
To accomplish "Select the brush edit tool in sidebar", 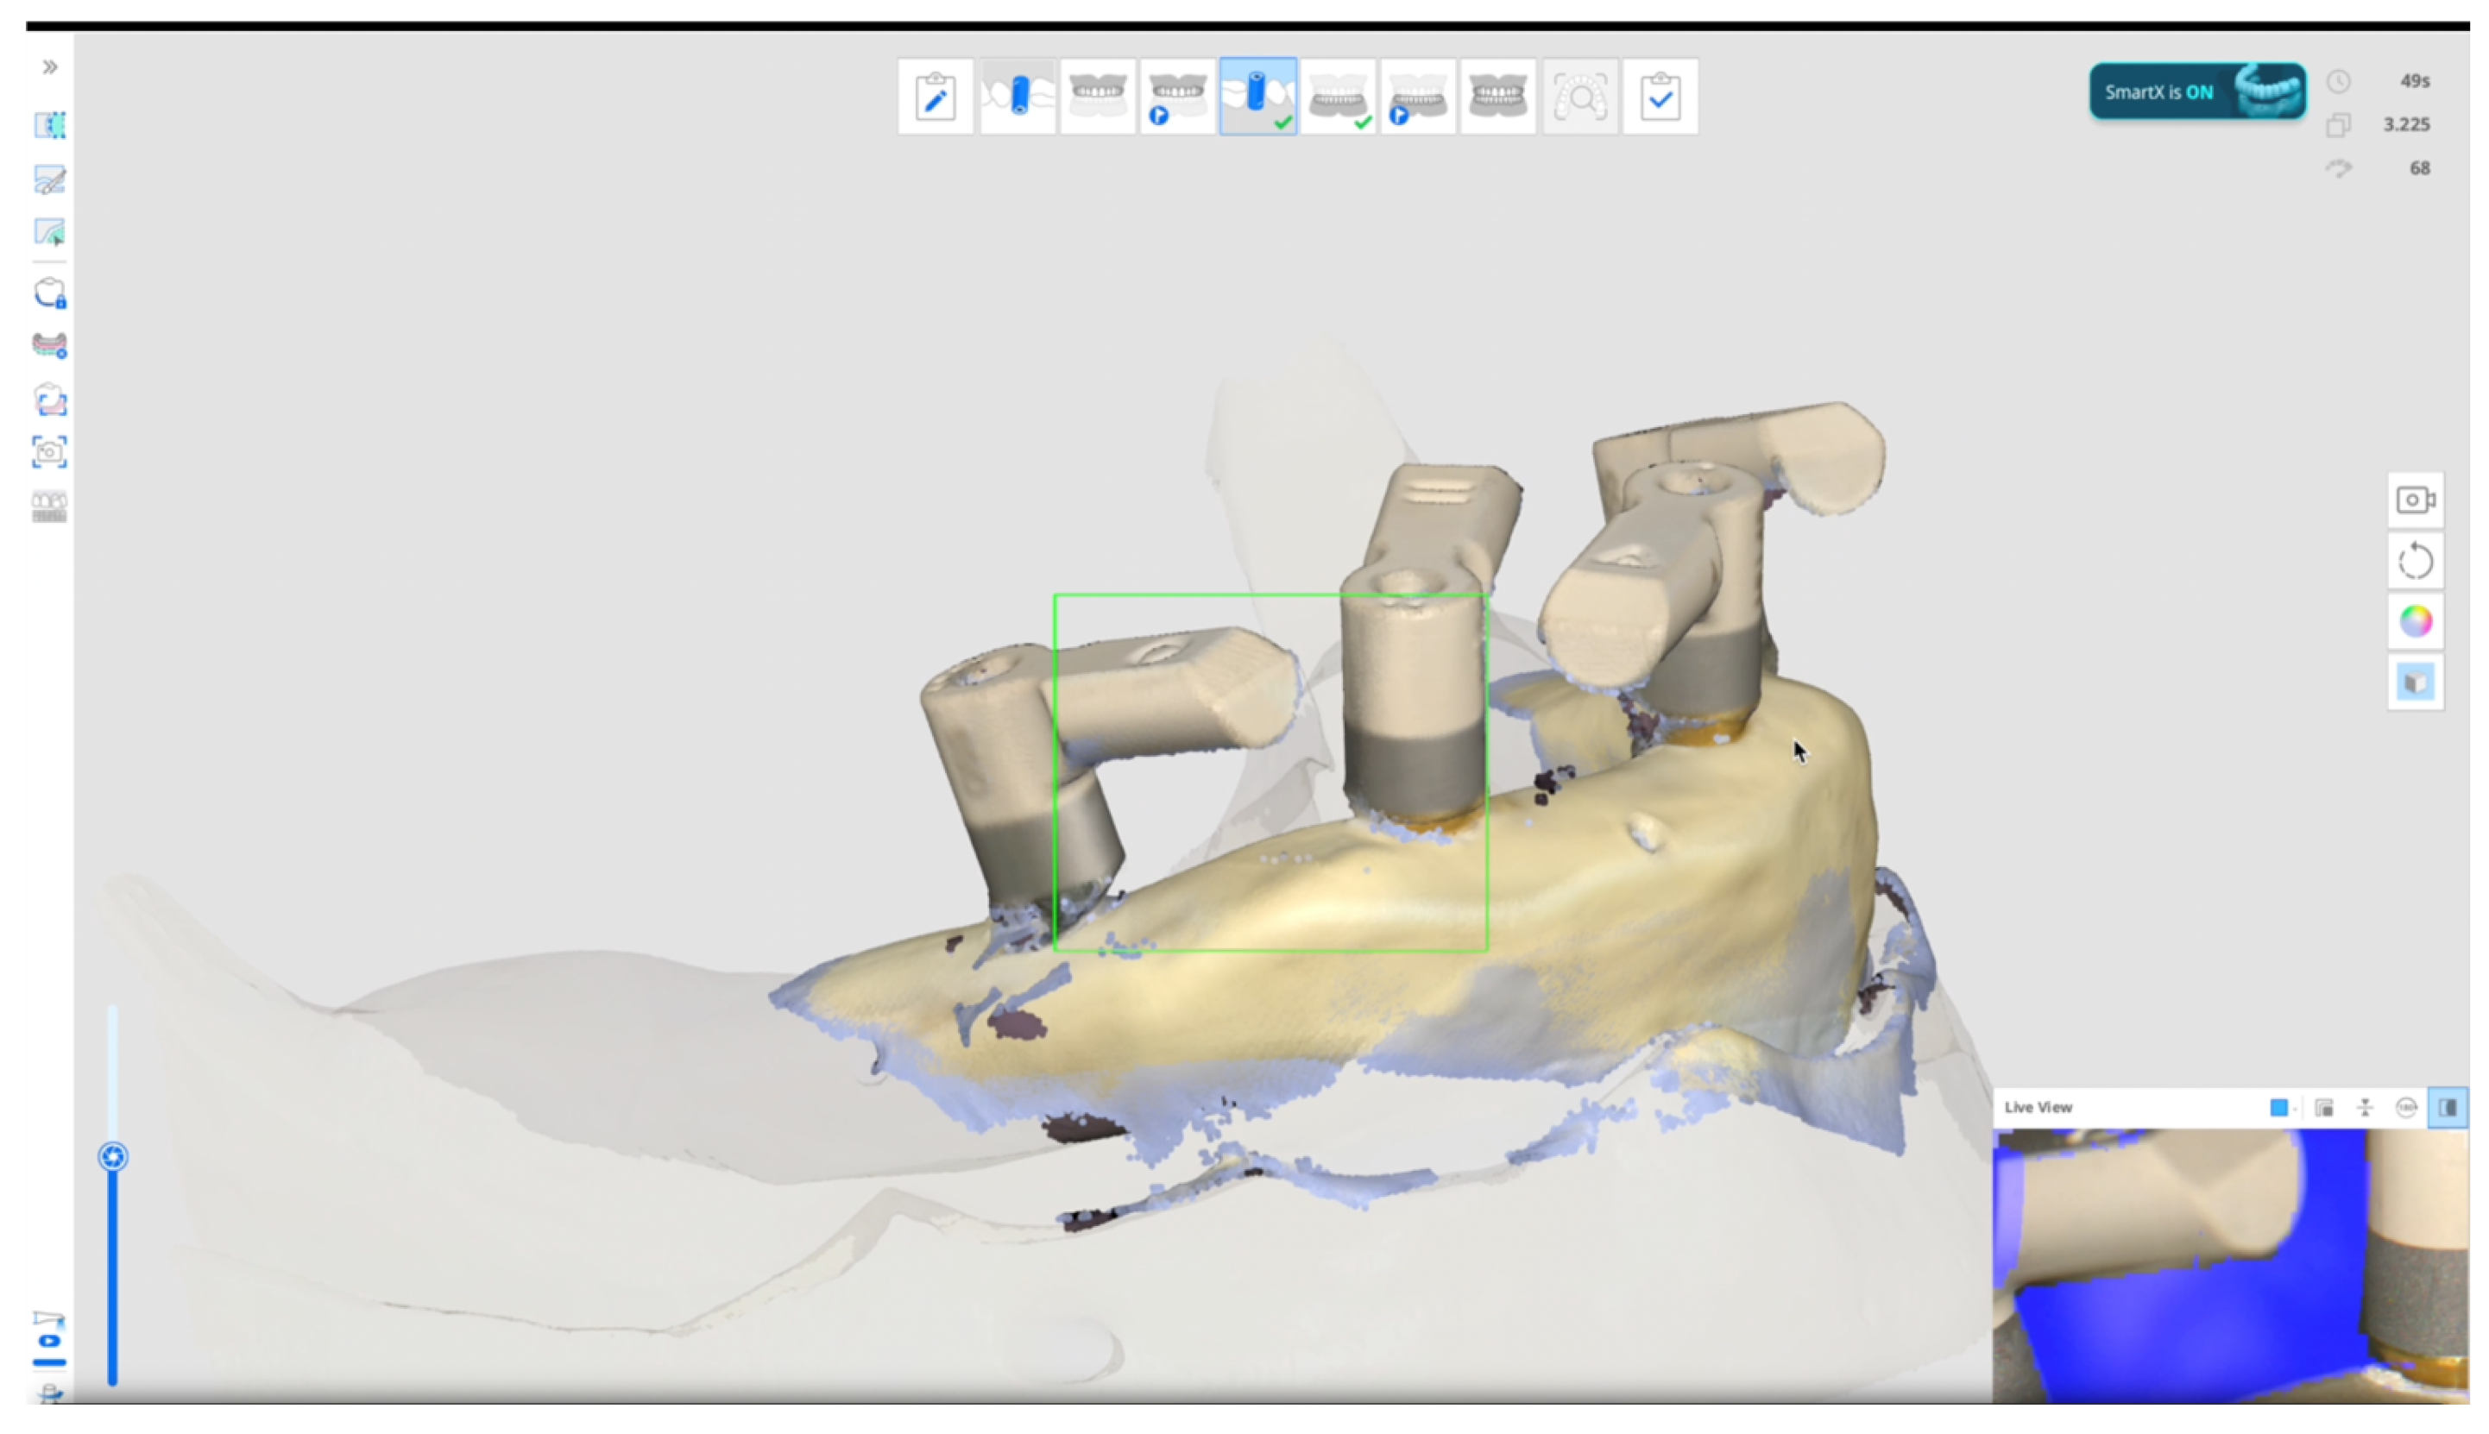I will [50, 179].
